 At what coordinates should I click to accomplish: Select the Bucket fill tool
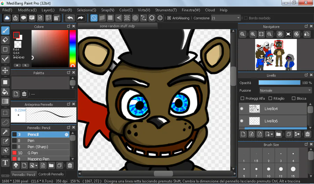[5, 92]
